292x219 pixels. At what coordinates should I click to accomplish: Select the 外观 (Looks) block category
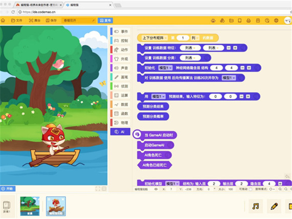tap(120, 59)
